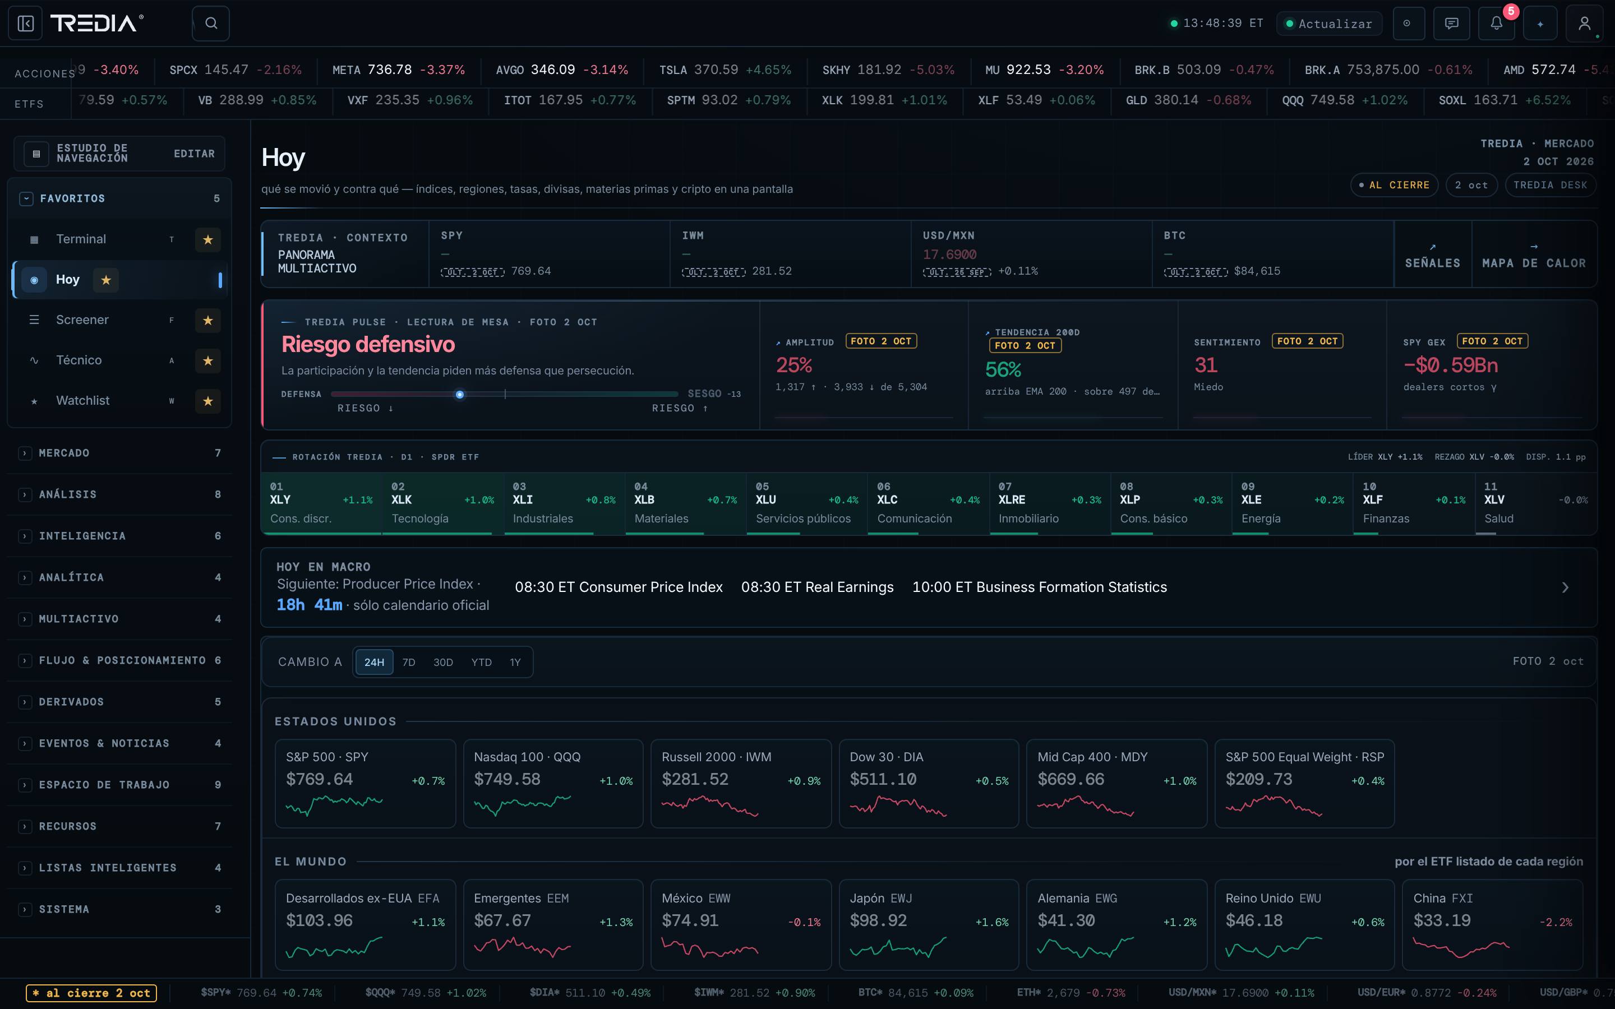Expand the Derivados section

pos(120,702)
